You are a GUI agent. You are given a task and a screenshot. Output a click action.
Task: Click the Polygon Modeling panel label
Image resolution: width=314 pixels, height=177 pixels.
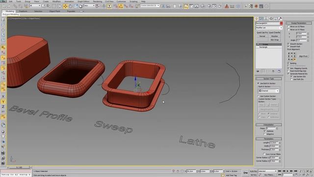11,14
